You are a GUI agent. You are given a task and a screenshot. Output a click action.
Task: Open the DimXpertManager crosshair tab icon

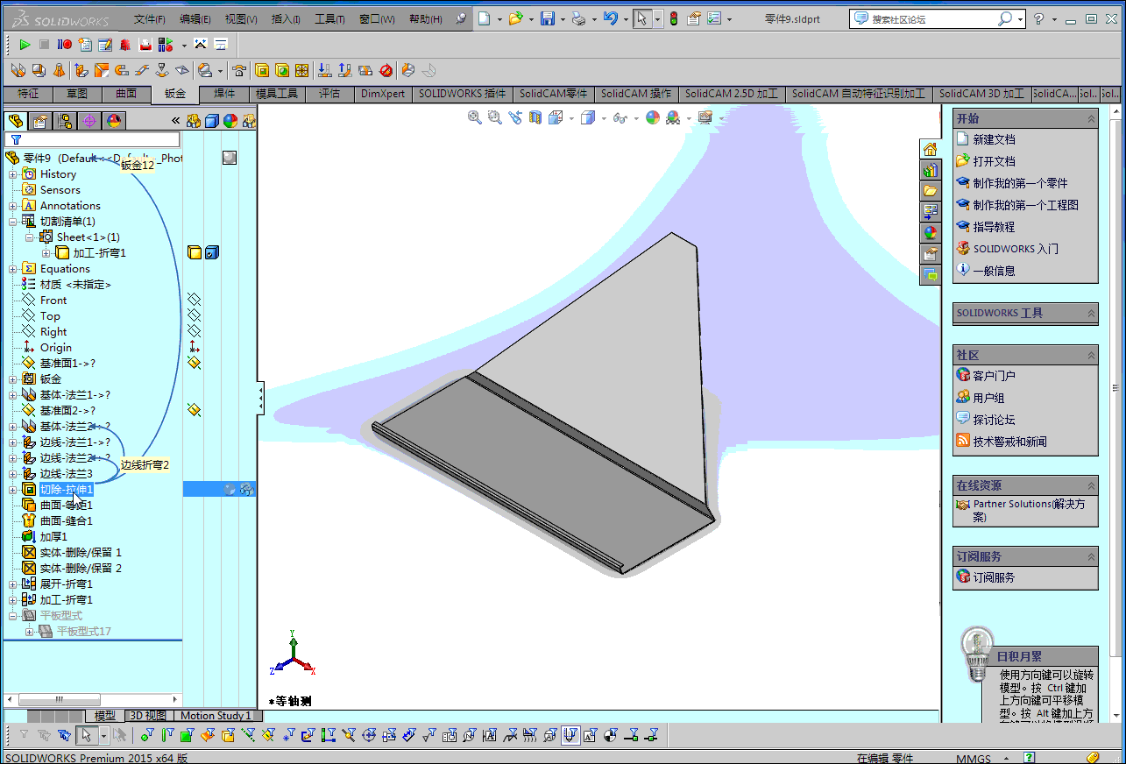click(89, 121)
